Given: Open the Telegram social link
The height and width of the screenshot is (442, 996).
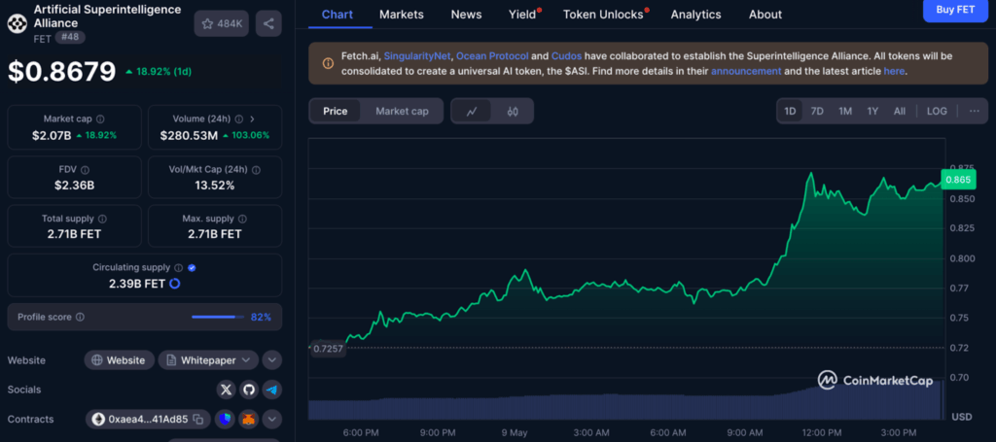Looking at the screenshot, I should tap(272, 390).
